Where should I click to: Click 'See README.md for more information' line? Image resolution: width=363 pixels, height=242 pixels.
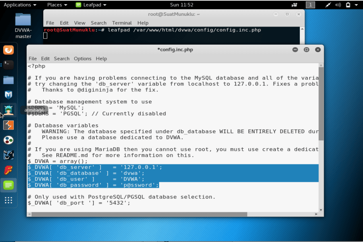(111, 155)
